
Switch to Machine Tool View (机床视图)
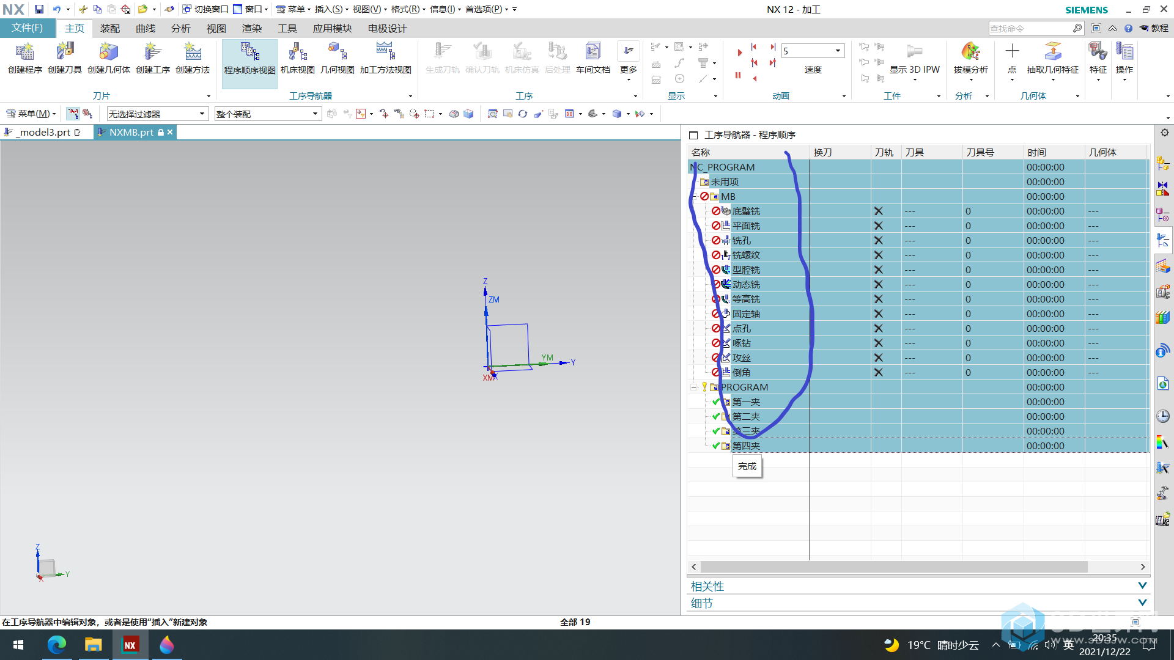298,59
